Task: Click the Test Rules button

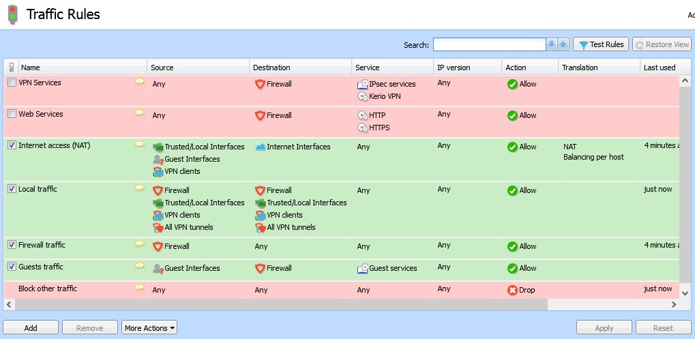Action: pyautogui.click(x=600, y=45)
